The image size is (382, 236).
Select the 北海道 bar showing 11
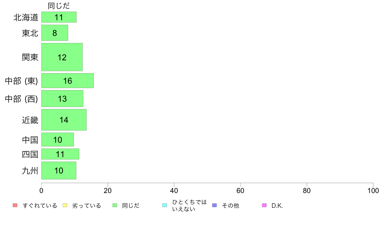point(59,17)
